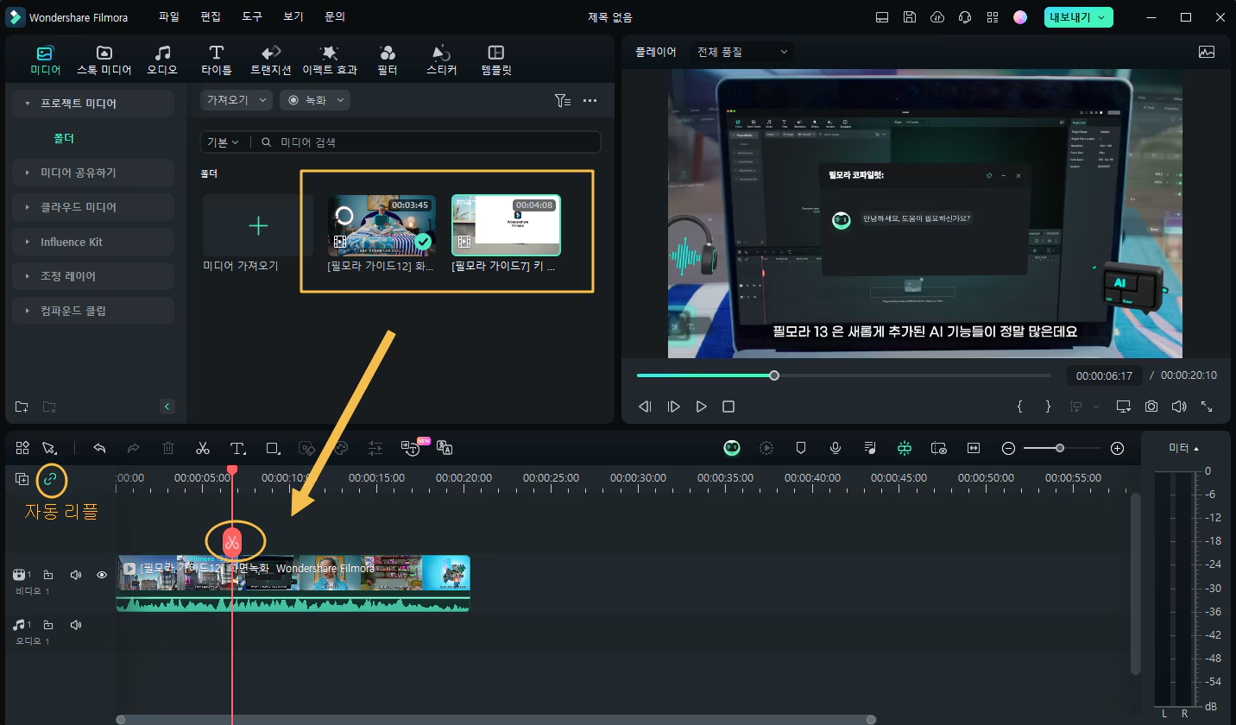The height and width of the screenshot is (725, 1236).
Task: Open the 파일 menu
Action: click(x=169, y=16)
